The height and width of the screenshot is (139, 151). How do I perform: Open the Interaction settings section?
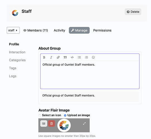(17, 52)
